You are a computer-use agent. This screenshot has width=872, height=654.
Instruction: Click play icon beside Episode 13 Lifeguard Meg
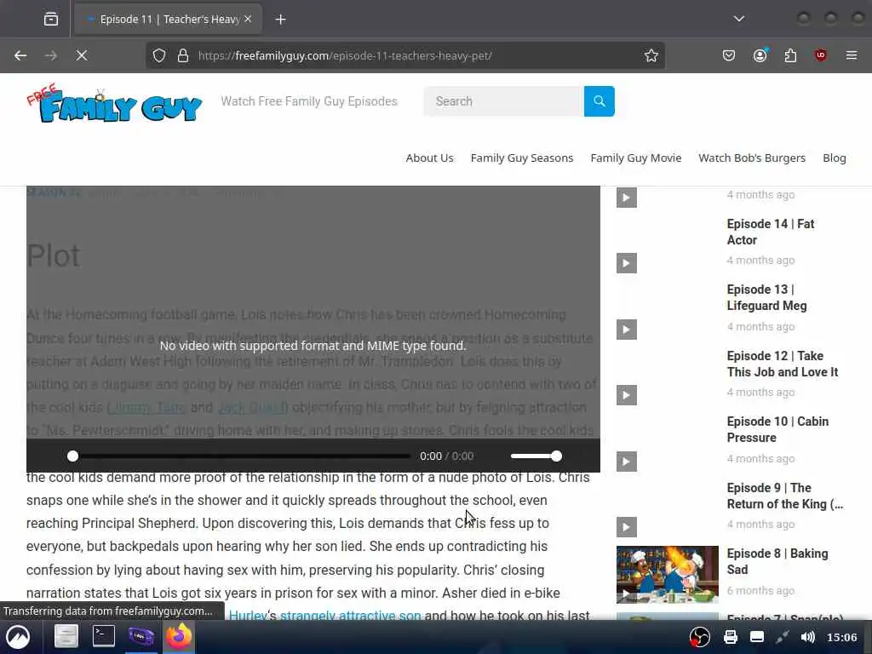tap(626, 330)
